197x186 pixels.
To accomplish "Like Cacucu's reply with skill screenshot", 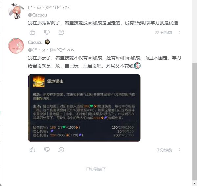I will (33, 150).
